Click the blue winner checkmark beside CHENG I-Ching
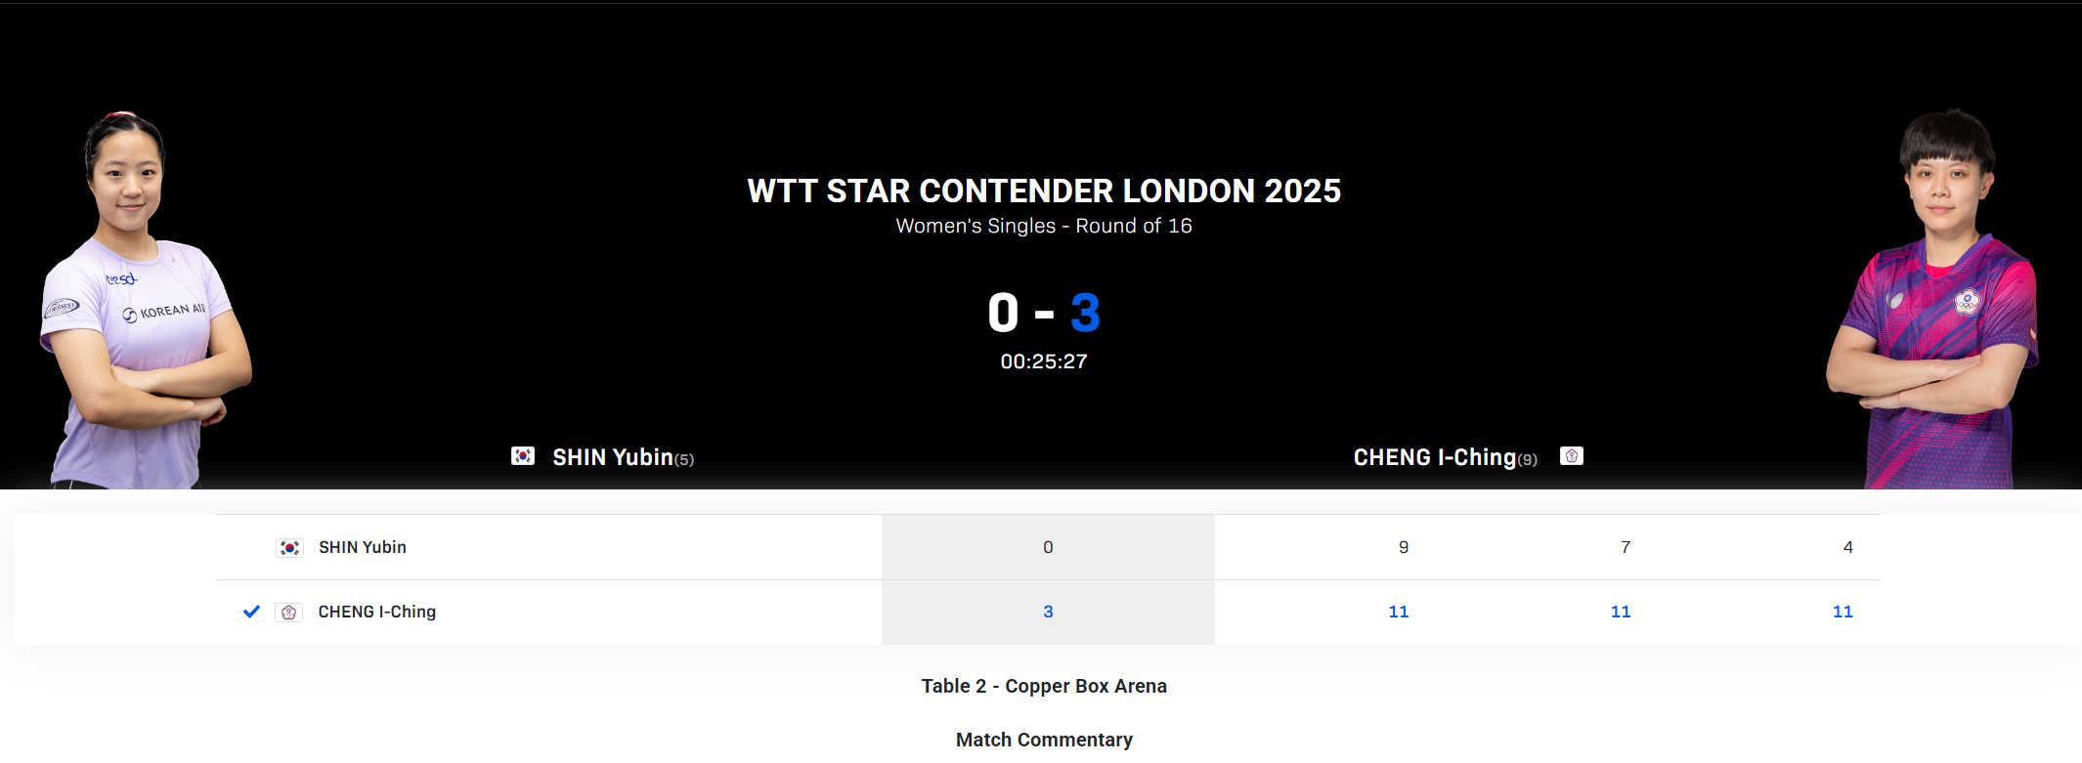Viewport: 2082px width, 763px height. pyautogui.click(x=251, y=612)
